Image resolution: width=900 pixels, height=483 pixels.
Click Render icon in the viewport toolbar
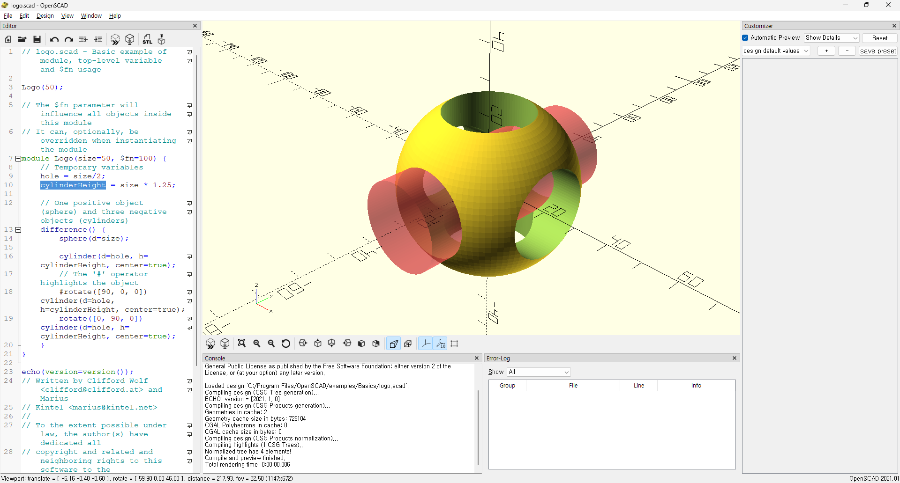(225, 344)
